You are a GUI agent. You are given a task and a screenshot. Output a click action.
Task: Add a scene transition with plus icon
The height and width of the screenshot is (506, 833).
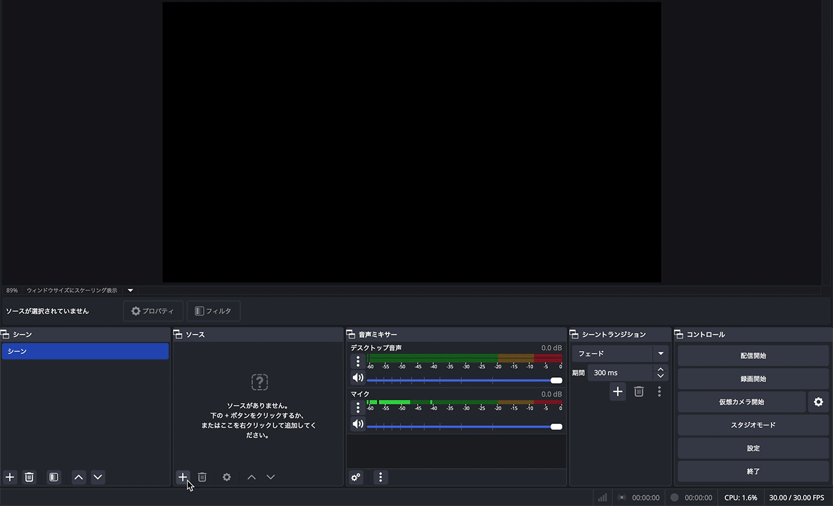coord(617,391)
